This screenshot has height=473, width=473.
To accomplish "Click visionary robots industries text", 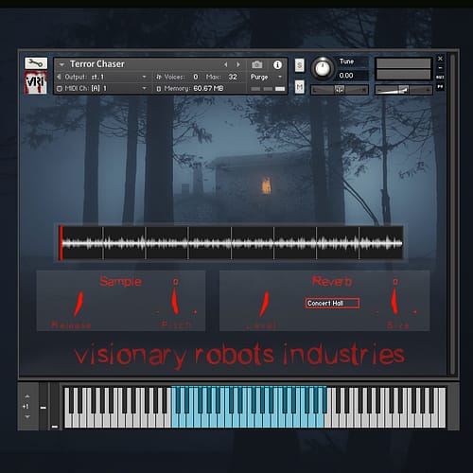I will (x=239, y=356).
